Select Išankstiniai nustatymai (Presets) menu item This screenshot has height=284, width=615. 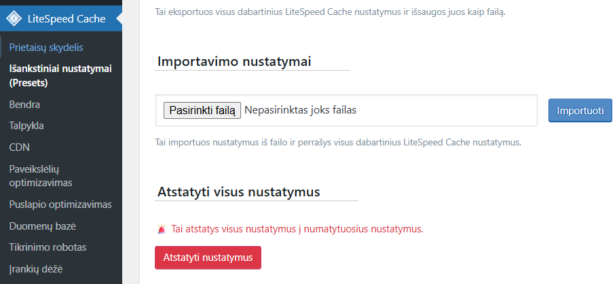[x=60, y=75]
